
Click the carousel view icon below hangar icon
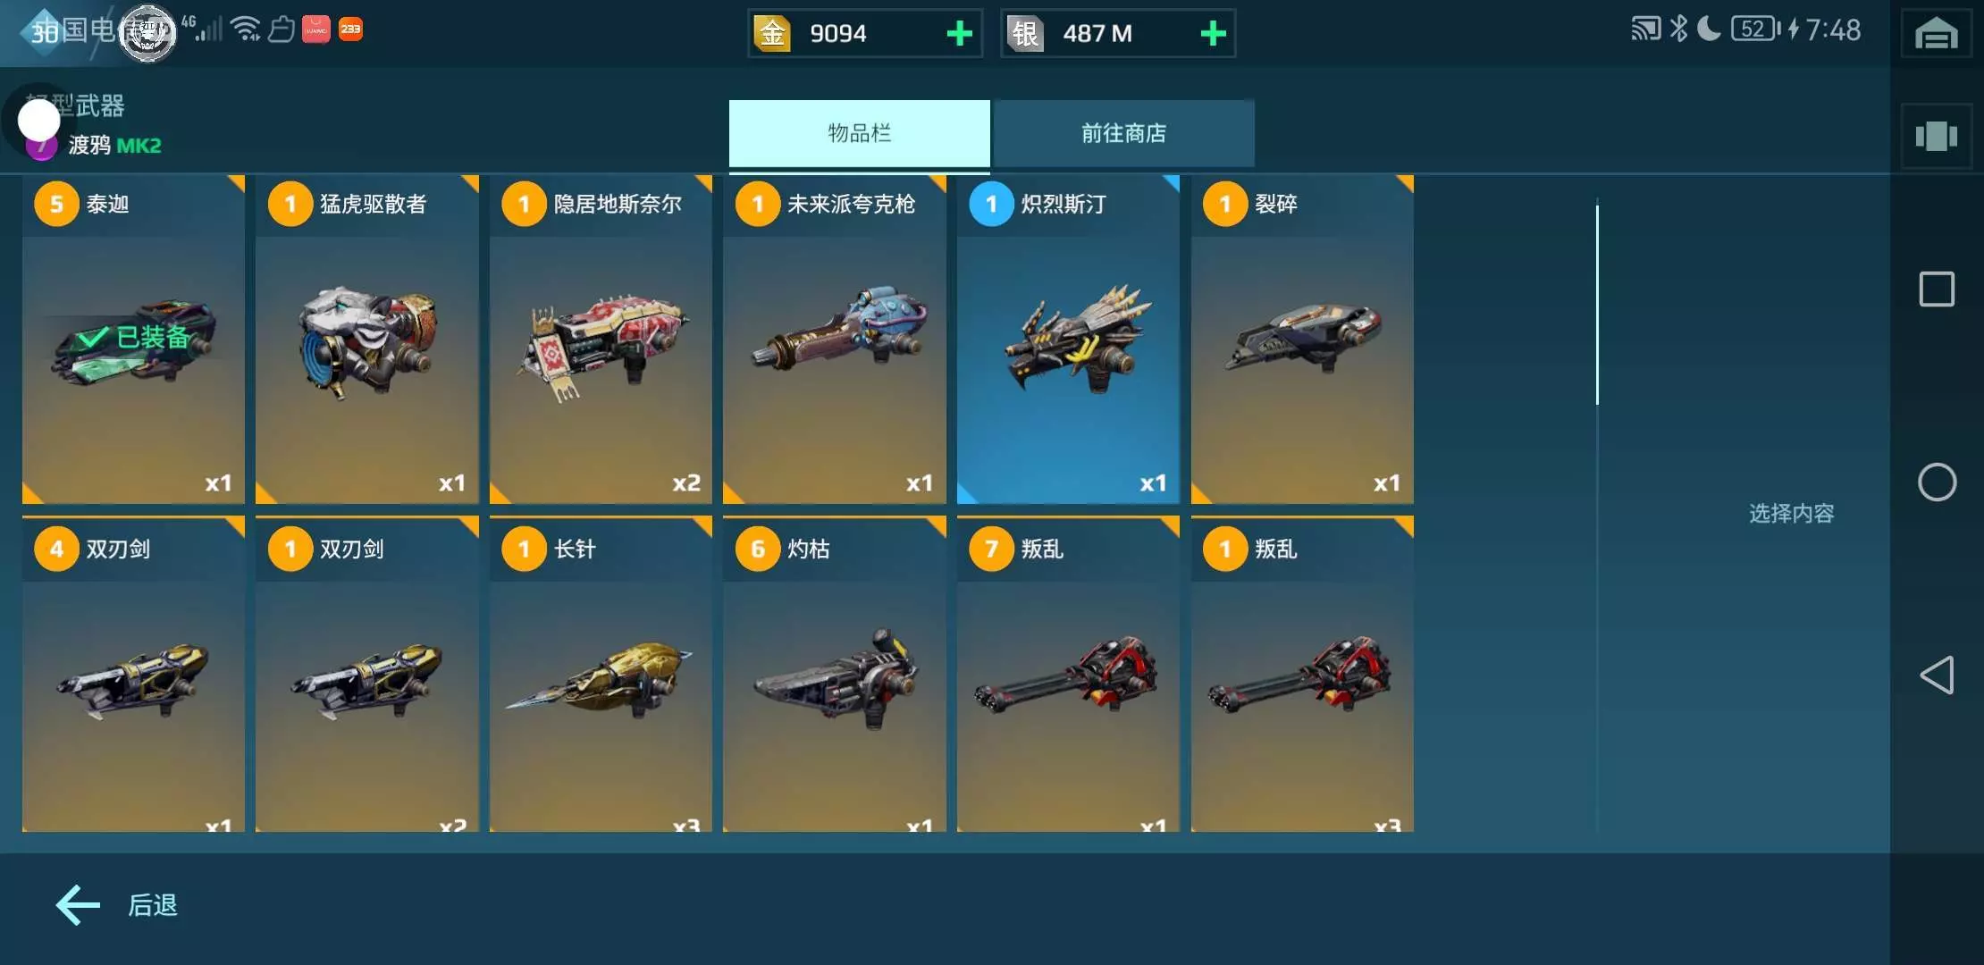(x=1936, y=136)
